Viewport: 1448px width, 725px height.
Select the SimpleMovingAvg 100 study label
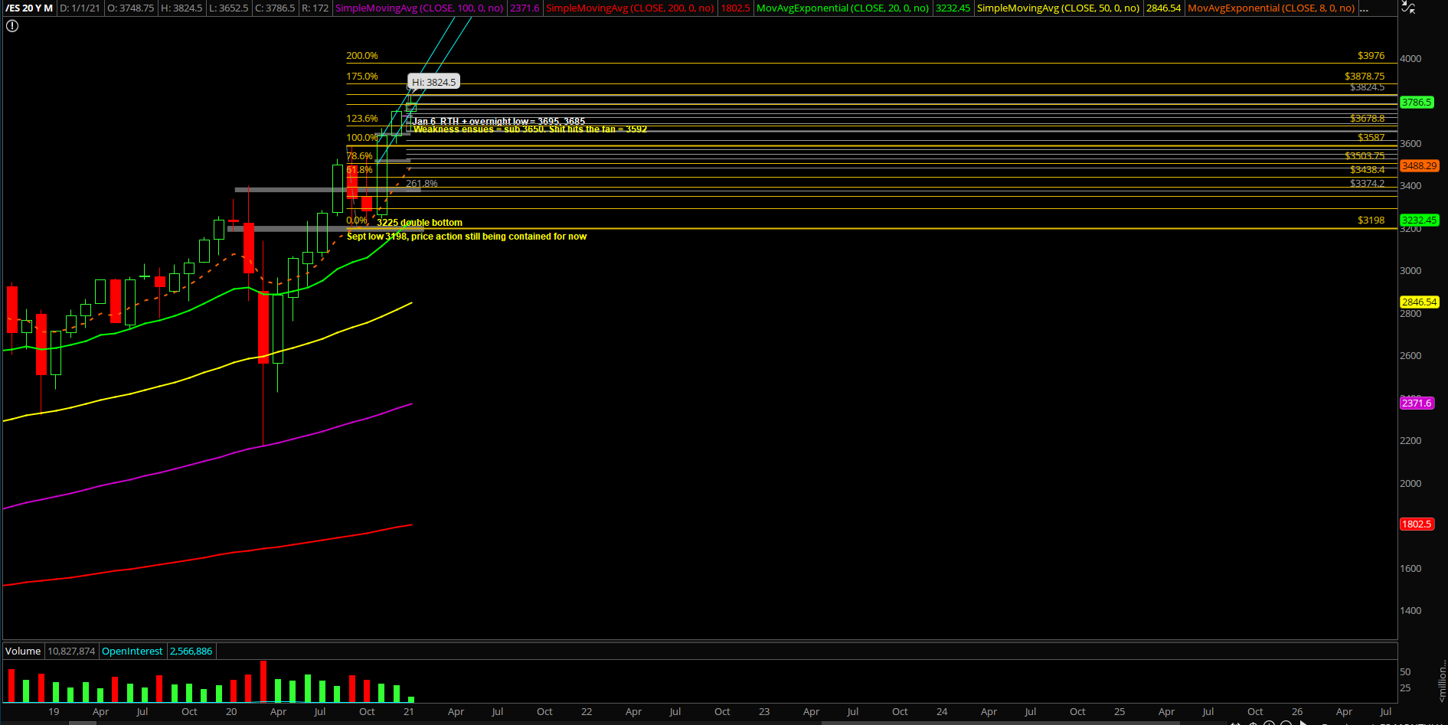point(419,8)
